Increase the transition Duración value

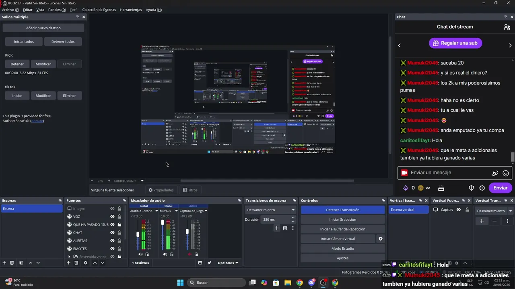coord(293,218)
